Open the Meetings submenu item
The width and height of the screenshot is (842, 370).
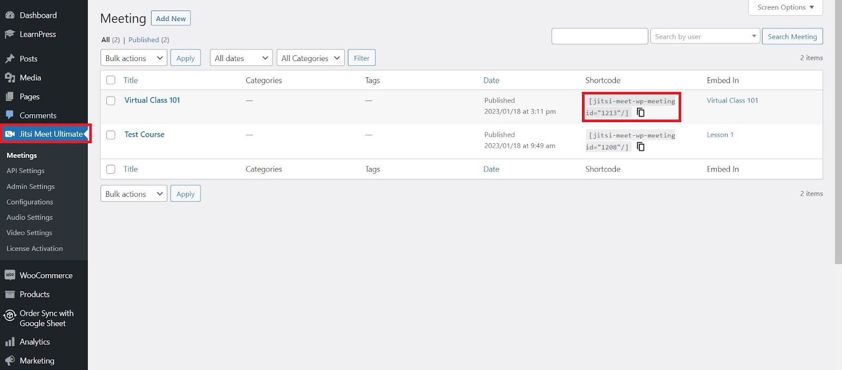[22, 155]
